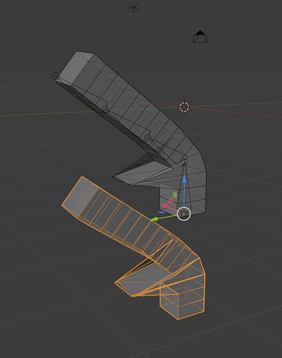Select the point light object above the meshes
Image resolution: width=282 pixels, height=358 pixels.
click(x=134, y=7)
